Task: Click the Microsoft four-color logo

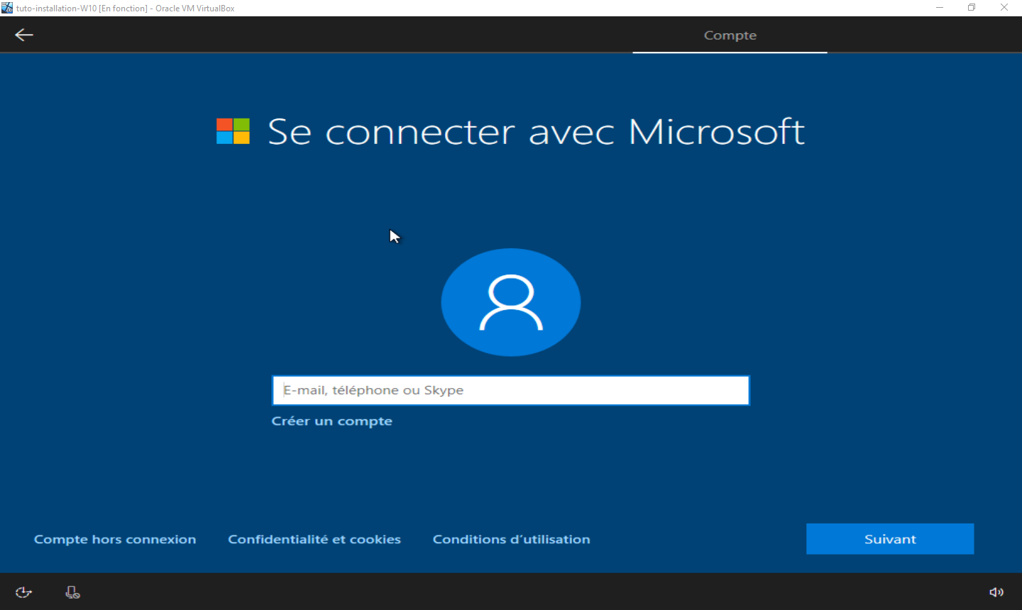Action: [x=233, y=131]
